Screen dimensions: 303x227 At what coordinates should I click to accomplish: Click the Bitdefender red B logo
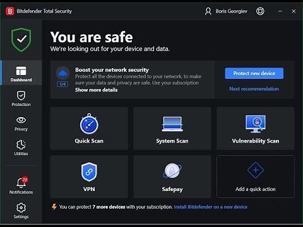(10, 11)
